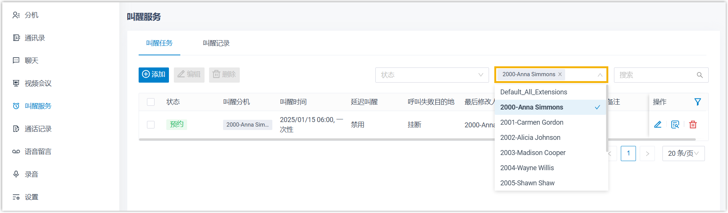Viewport: 728px width, 213px height.
Task: Select 2001-Carmen Gordon from the list
Action: pos(531,122)
